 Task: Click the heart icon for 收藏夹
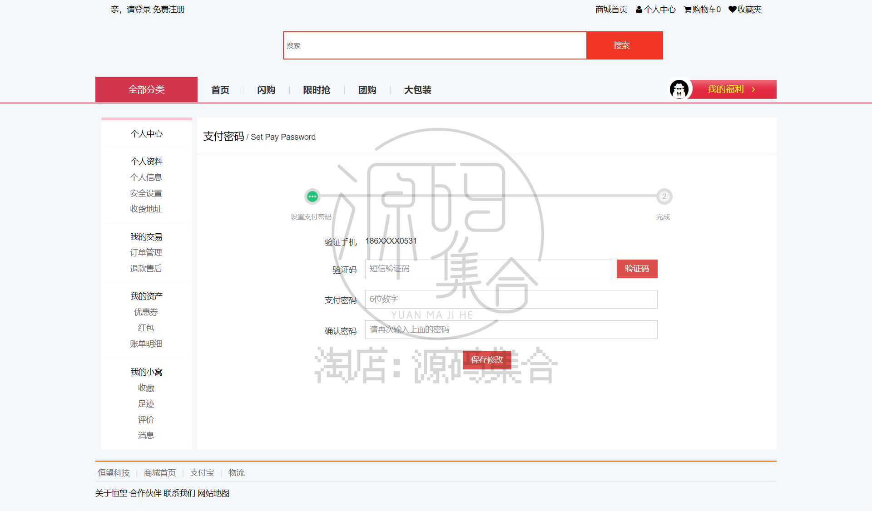click(732, 10)
